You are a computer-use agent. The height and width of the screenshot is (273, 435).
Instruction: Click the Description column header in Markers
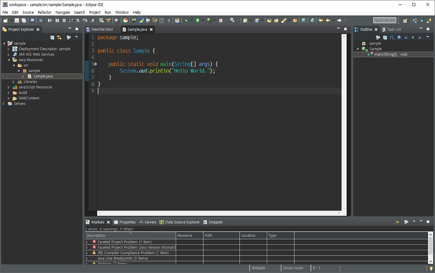[x=130, y=236]
